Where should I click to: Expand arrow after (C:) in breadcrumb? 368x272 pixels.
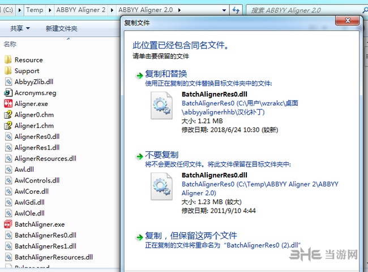point(19,10)
